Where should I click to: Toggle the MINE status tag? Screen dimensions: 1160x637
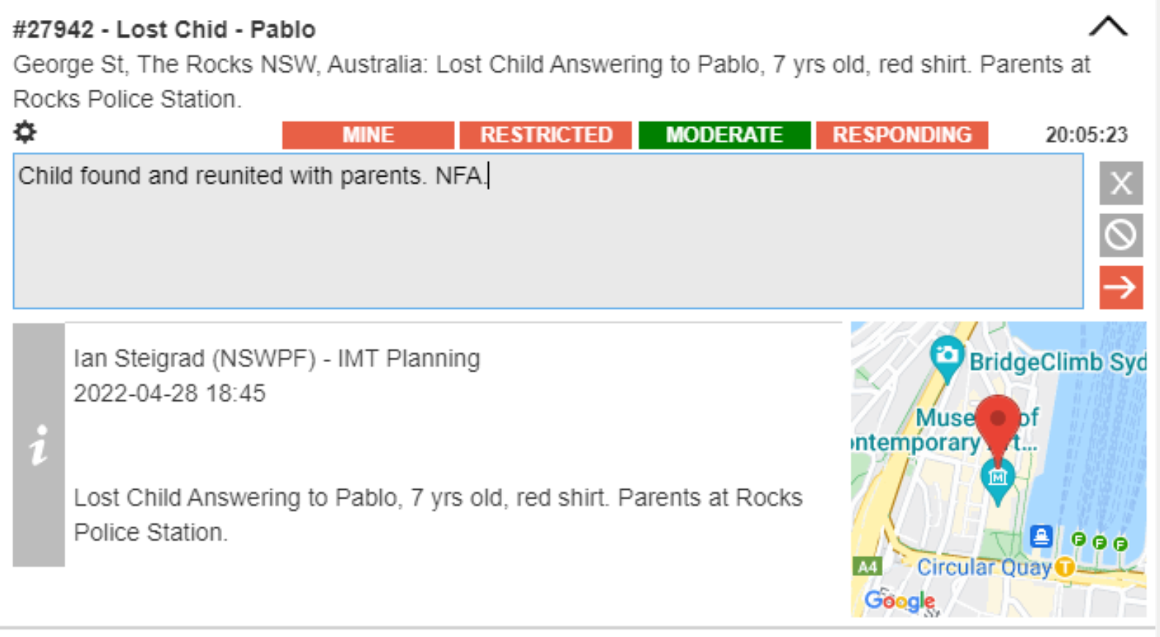[x=368, y=135]
